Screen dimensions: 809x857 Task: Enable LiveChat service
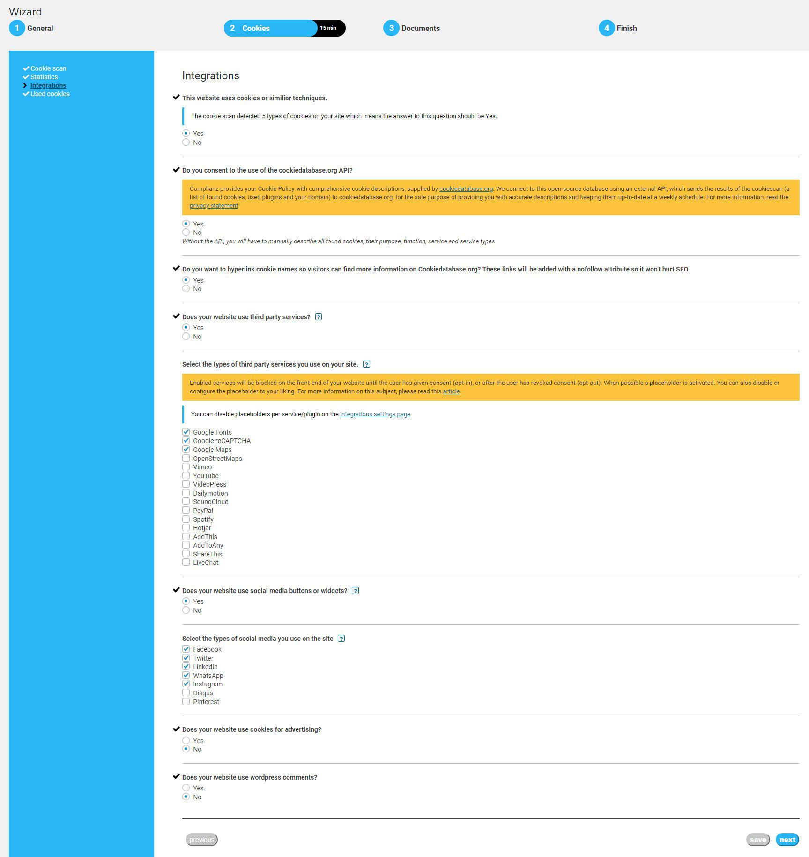(186, 562)
